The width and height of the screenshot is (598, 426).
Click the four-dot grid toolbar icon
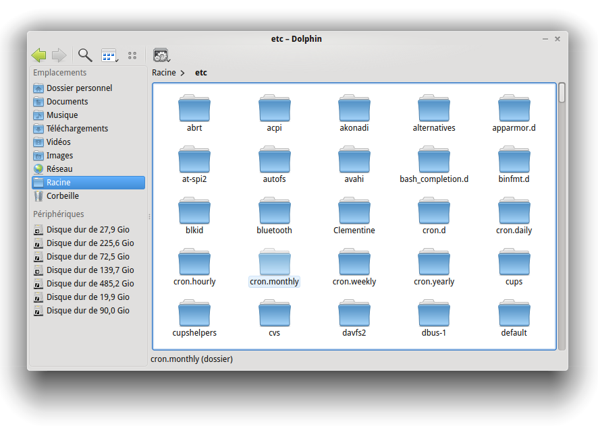click(x=132, y=56)
